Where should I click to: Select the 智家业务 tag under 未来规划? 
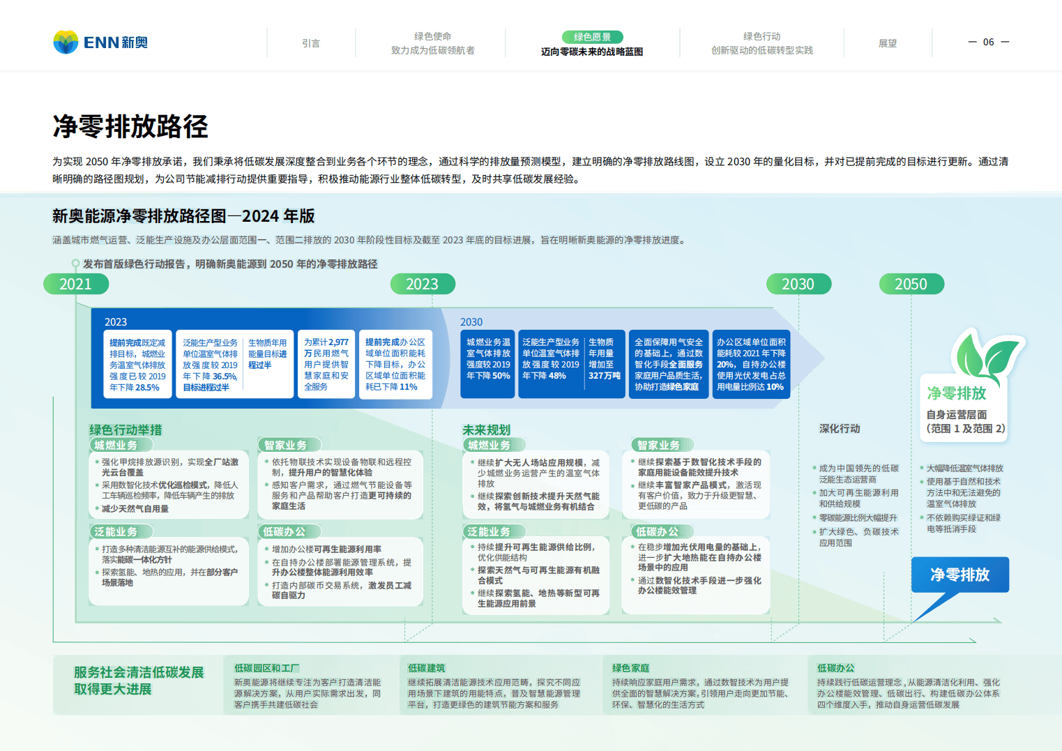[658, 444]
